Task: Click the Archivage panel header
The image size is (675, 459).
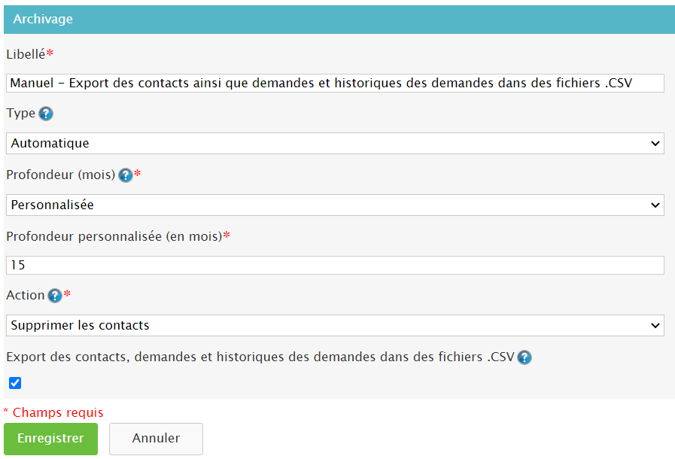Action: [x=337, y=20]
